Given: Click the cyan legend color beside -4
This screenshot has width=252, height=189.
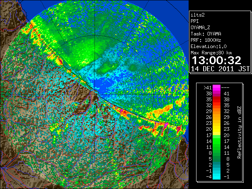Looking at the screenshot, I should click(x=217, y=176).
